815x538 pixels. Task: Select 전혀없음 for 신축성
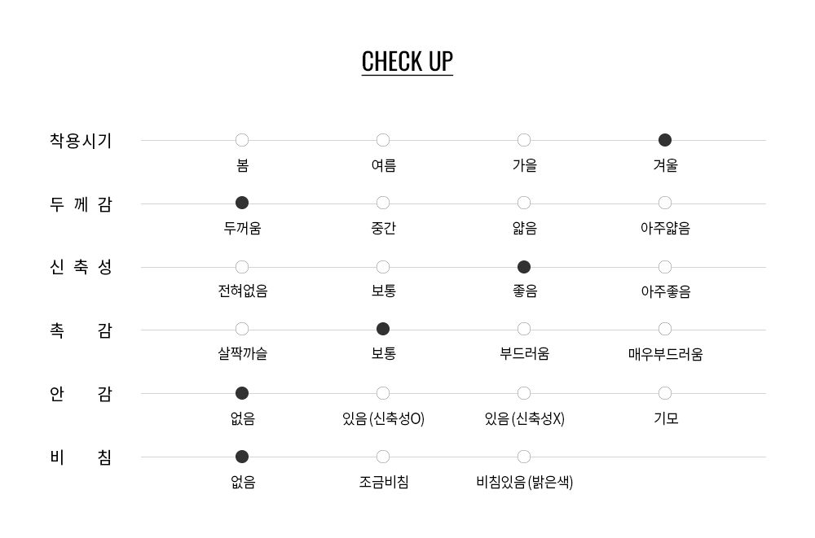coord(242,267)
